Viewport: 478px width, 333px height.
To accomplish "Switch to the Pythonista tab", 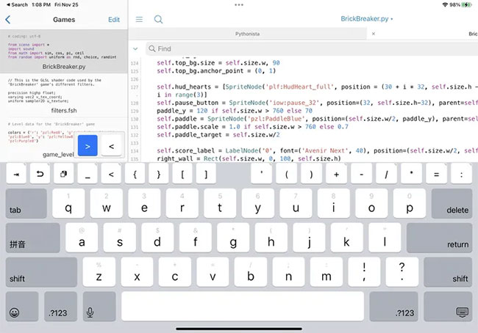I will point(247,34).
